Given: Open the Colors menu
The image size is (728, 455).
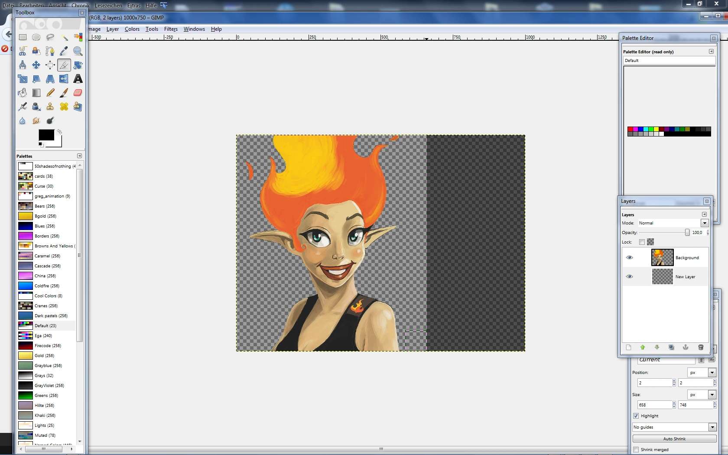Looking at the screenshot, I should 132,29.
